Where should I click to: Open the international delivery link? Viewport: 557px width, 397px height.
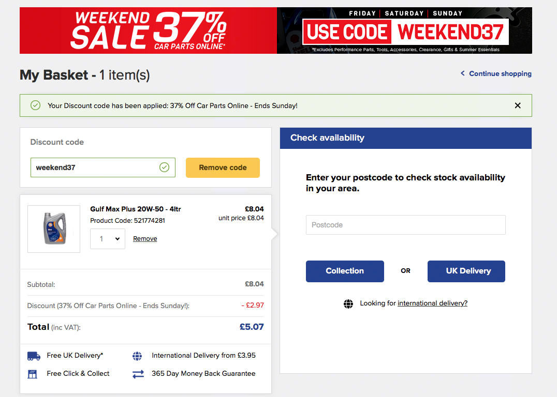(432, 303)
